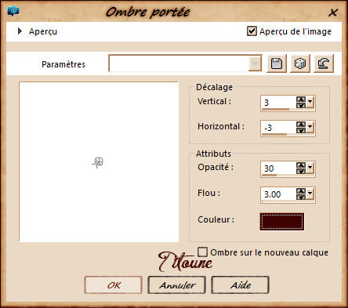The image size is (348, 308).
Task: Click the application icon in the title bar
Action: 13,11
